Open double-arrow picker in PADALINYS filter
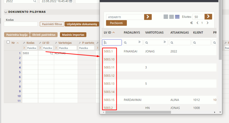Screen dimensions: 229x123 (x=139, y=42)
